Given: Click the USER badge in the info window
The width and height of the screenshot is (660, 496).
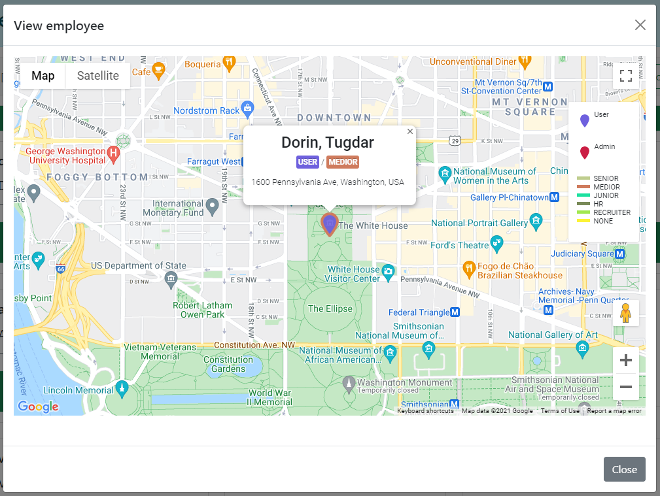Looking at the screenshot, I should [x=307, y=162].
